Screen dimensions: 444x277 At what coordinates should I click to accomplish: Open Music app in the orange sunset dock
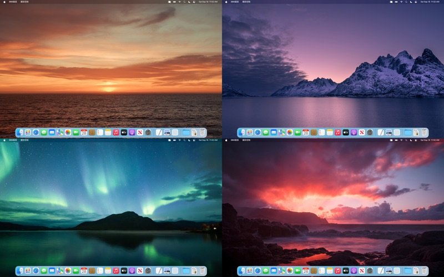[x=116, y=132]
